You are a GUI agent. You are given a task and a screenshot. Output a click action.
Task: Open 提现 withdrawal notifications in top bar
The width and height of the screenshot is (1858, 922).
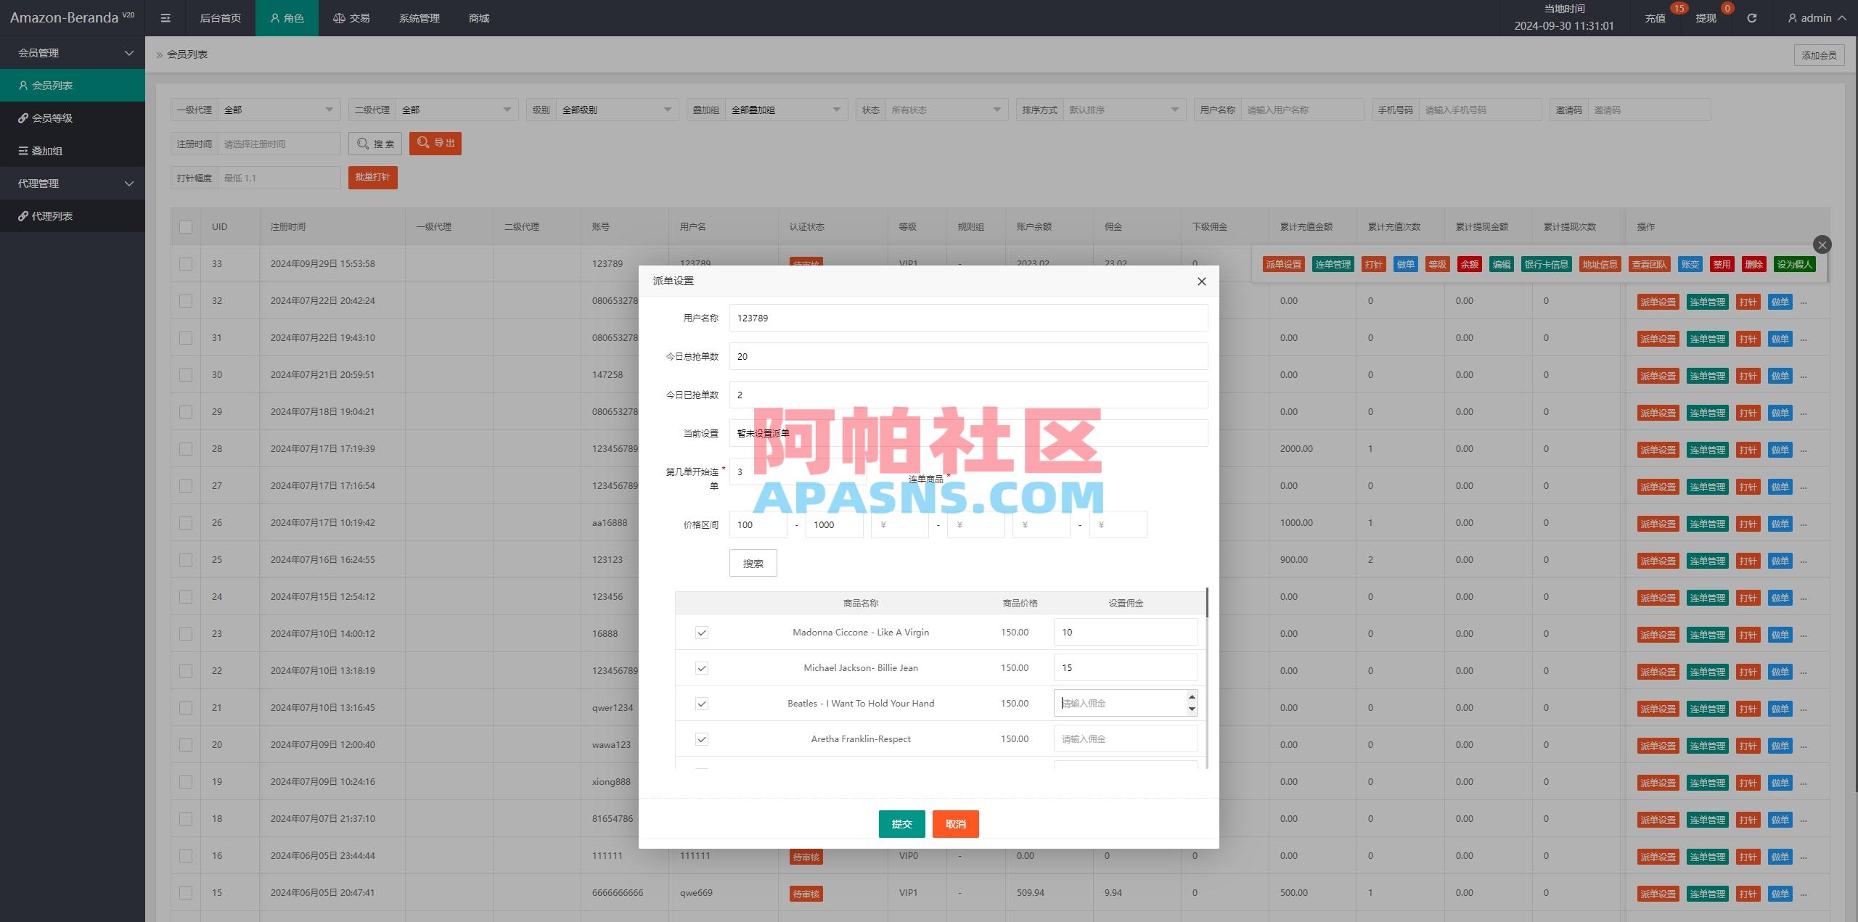pyautogui.click(x=1704, y=17)
